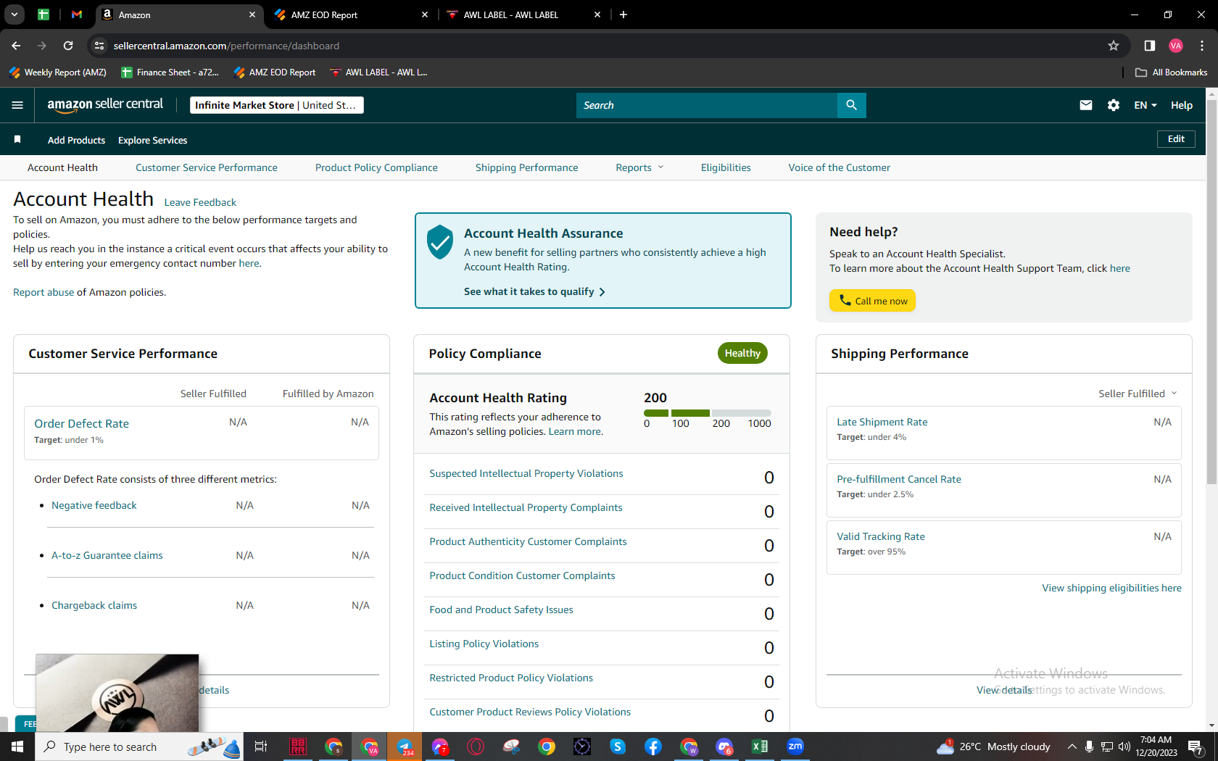This screenshot has width=1218, height=761.
Task: Click the Call me now button
Action: click(x=872, y=301)
